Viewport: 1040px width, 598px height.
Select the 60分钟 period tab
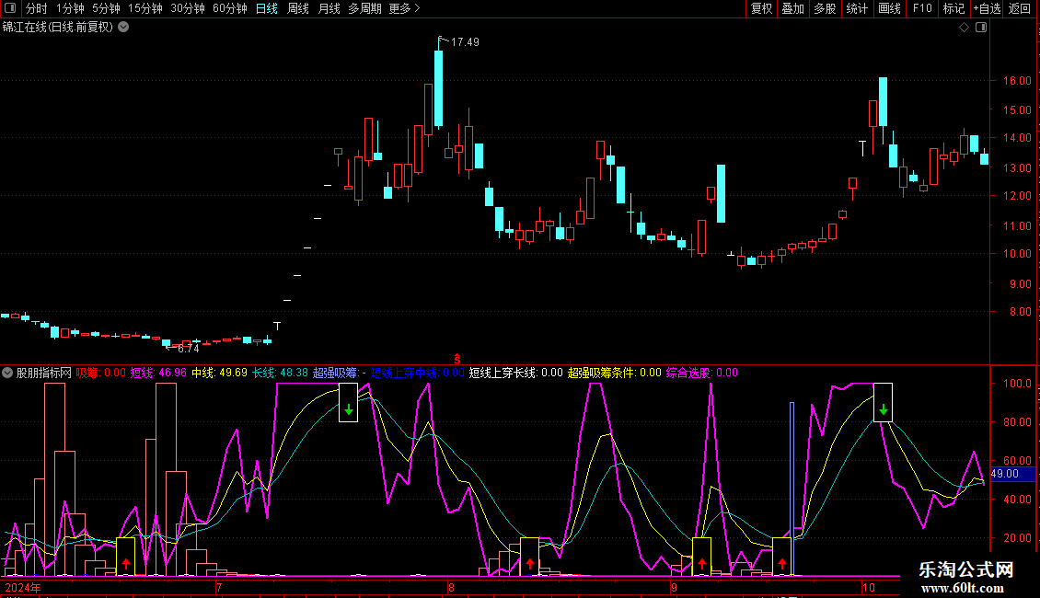pos(229,8)
